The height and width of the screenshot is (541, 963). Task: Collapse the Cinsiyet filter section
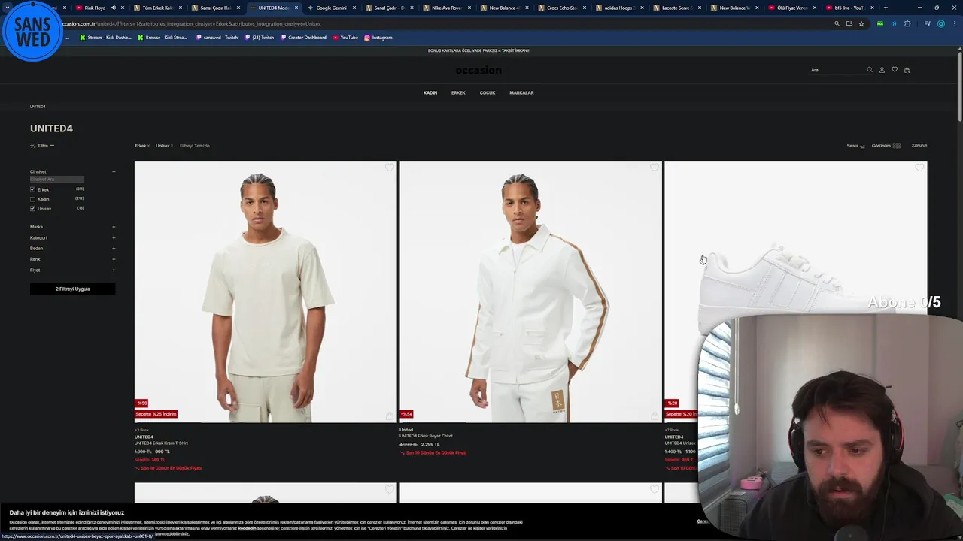tap(114, 172)
